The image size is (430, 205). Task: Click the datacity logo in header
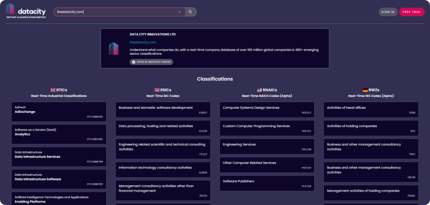[26, 11]
